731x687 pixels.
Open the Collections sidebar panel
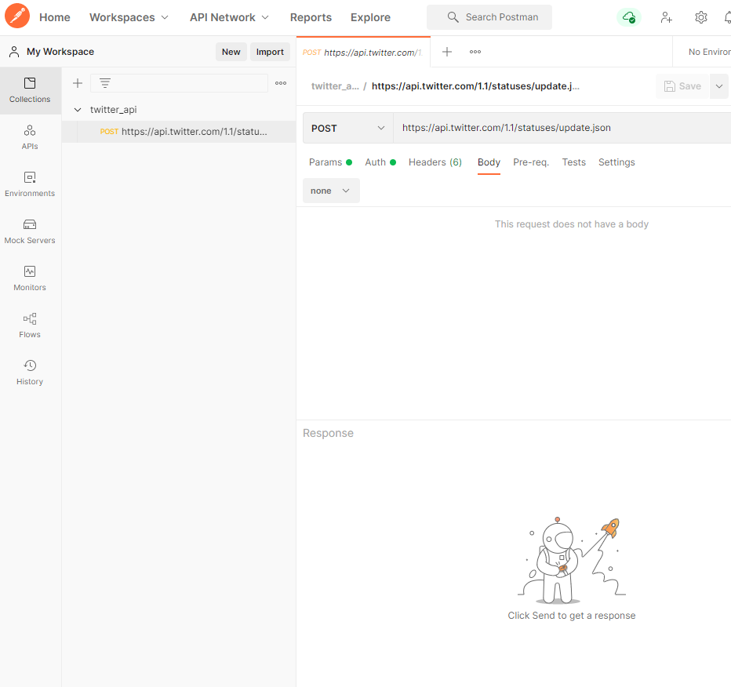coord(30,90)
